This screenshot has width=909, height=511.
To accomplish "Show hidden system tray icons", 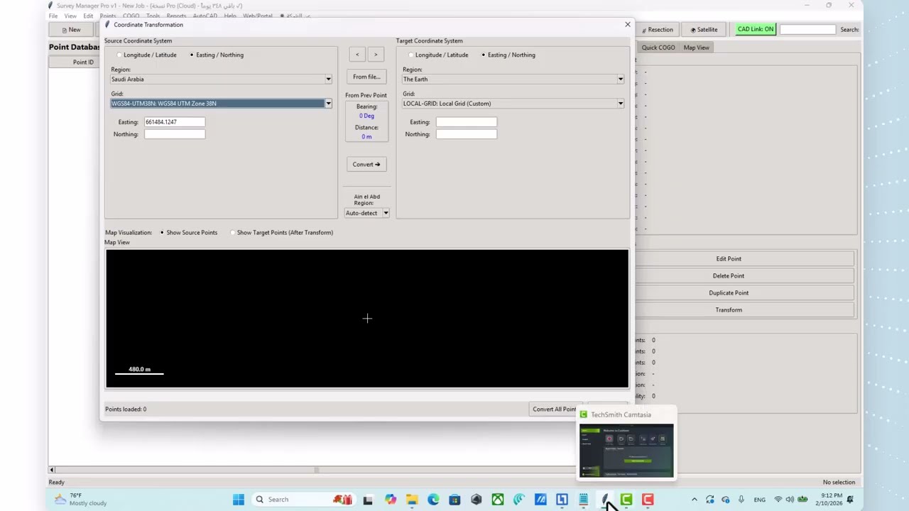I will coord(695,500).
